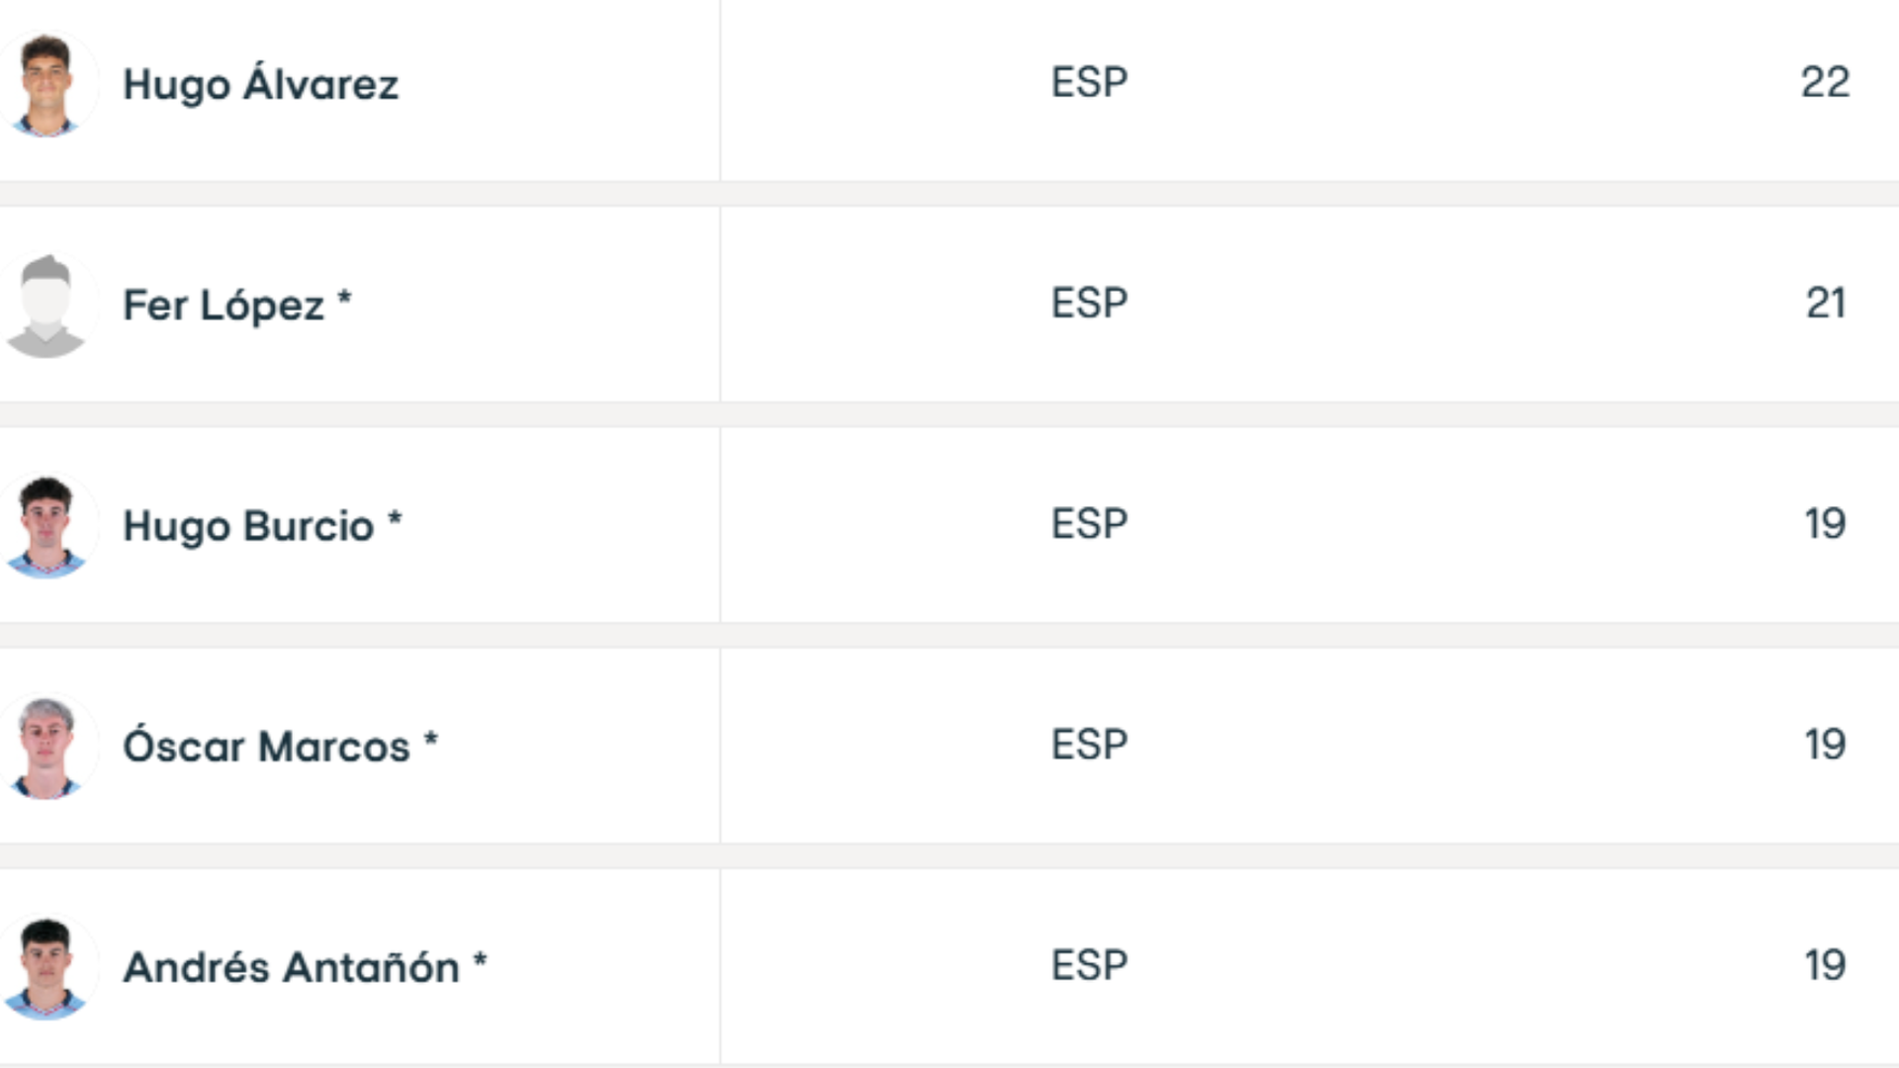Click ESP nationality in Hugo Álvarez row
Viewport: 1899px width, 1068px height.
point(1089,82)
